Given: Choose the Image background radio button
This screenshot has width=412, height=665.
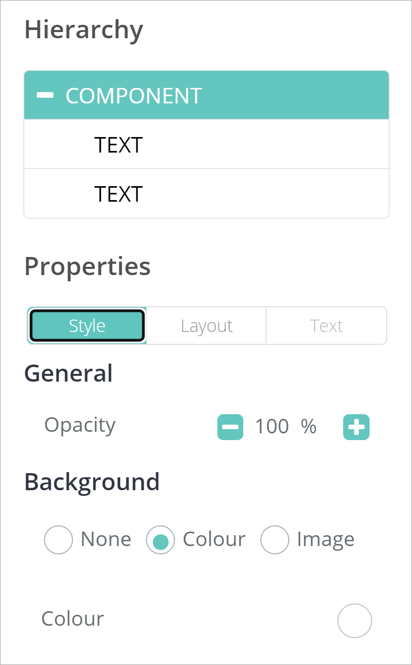Looking at the screenshot, I should 274,540.
